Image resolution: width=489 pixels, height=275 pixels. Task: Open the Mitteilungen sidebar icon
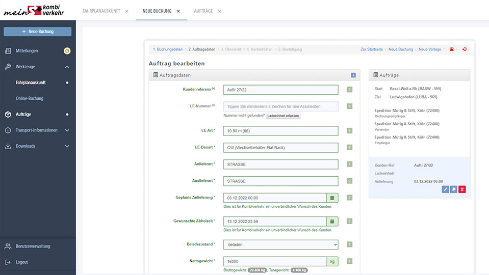click(x=8, y=51)
